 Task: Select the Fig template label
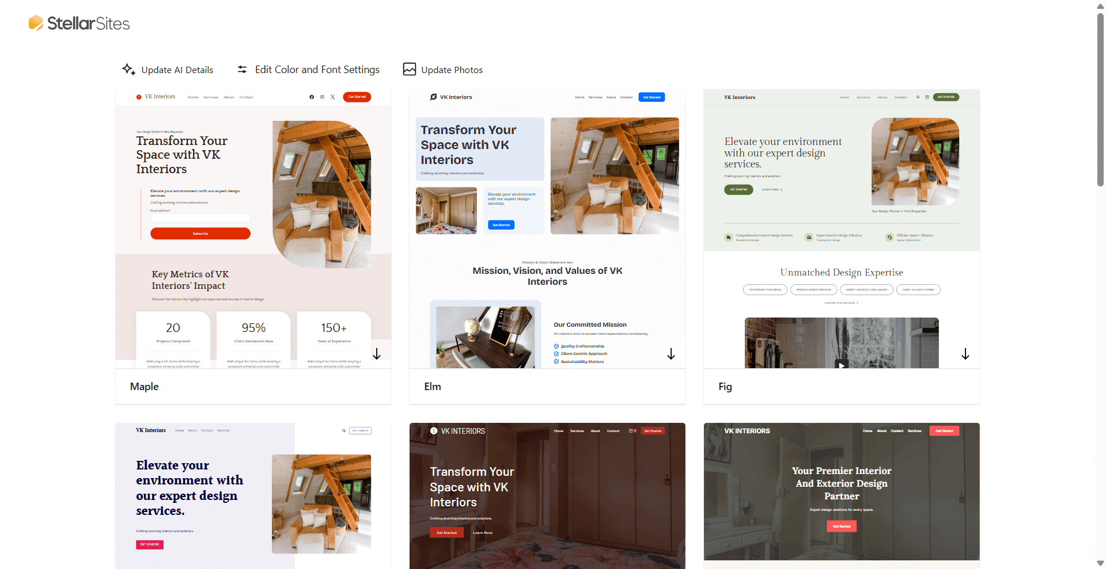coord(725,387)
